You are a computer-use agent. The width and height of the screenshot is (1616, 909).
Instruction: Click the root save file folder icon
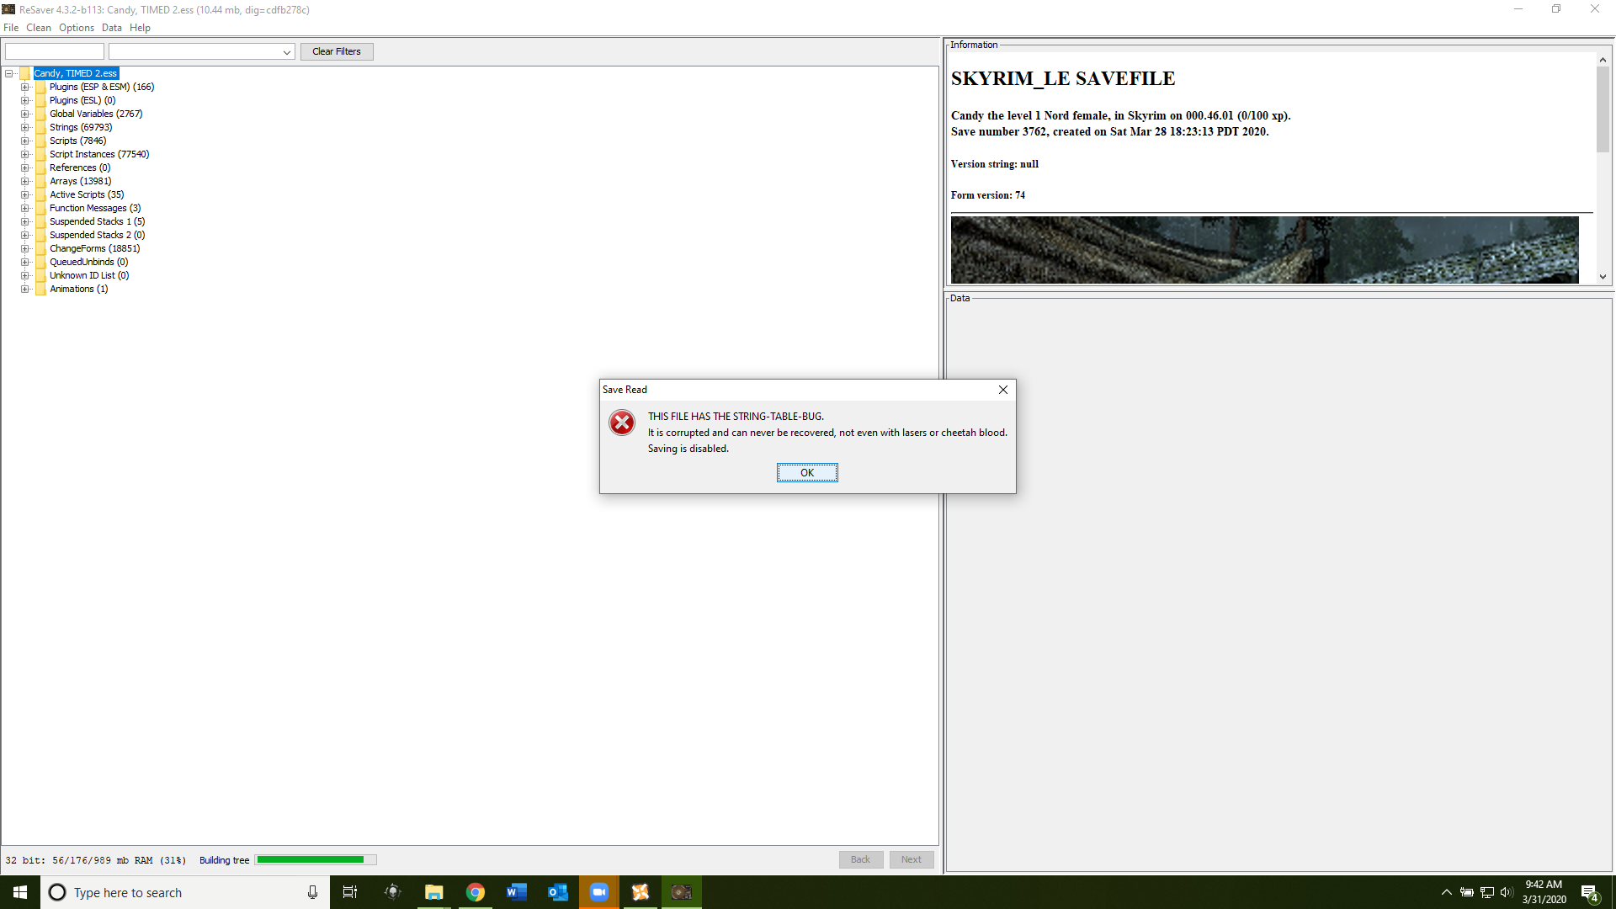click(x=24, y=74)
